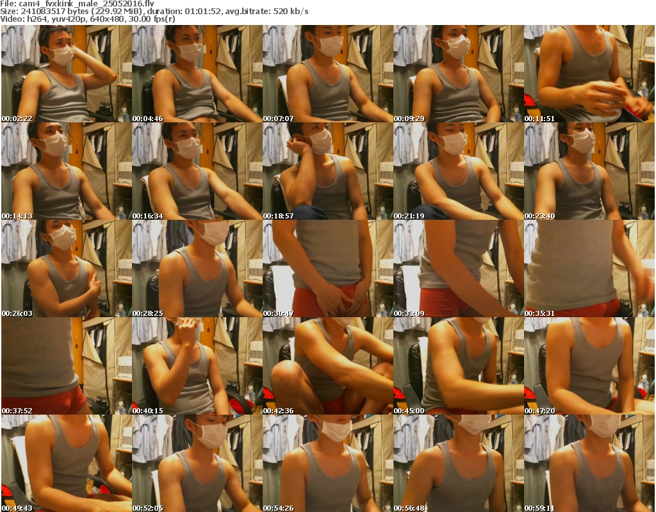This screenshot has width=656, height=512.
Task: Open the frame at 00:23:40
Action: (x=589, y=171)
